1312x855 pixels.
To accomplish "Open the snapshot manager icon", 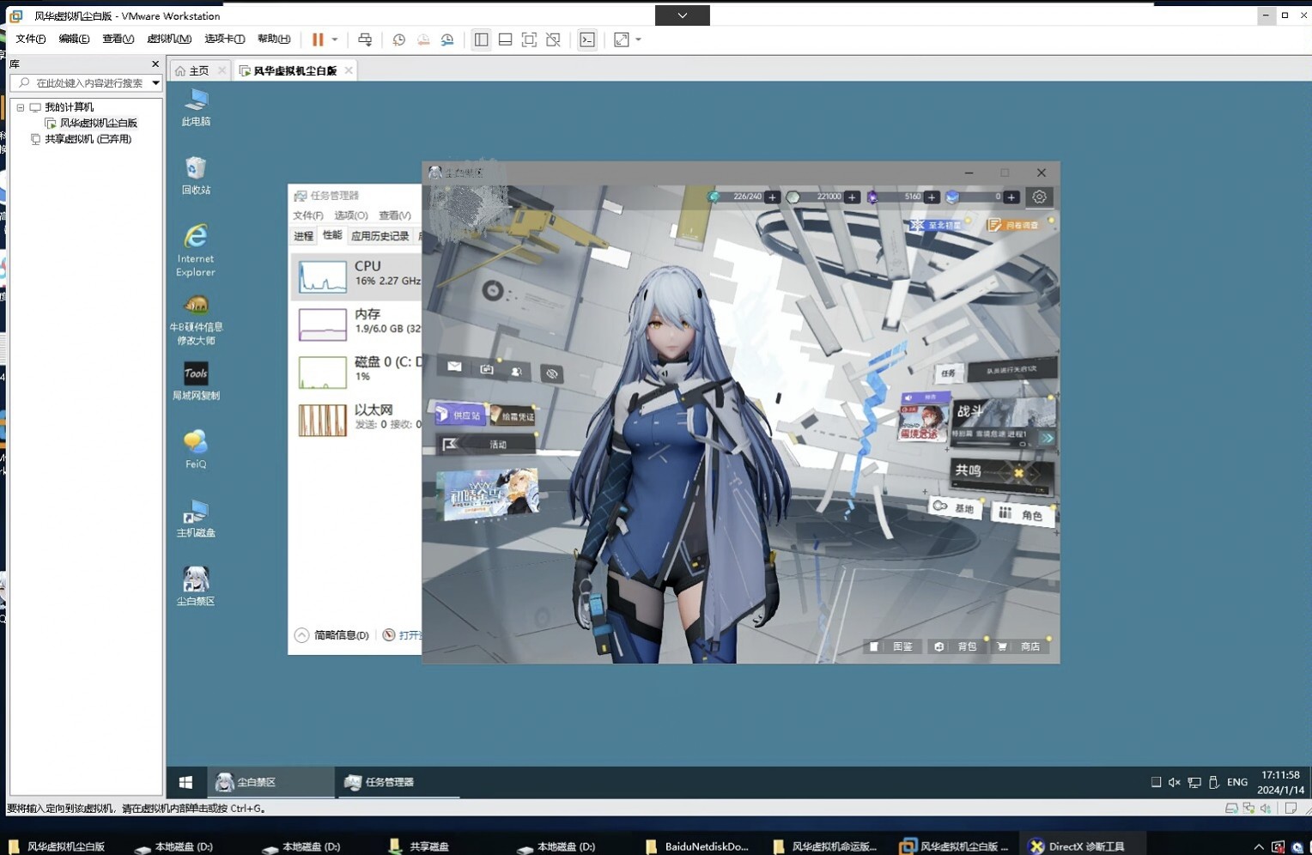I will tap(447, 39).
